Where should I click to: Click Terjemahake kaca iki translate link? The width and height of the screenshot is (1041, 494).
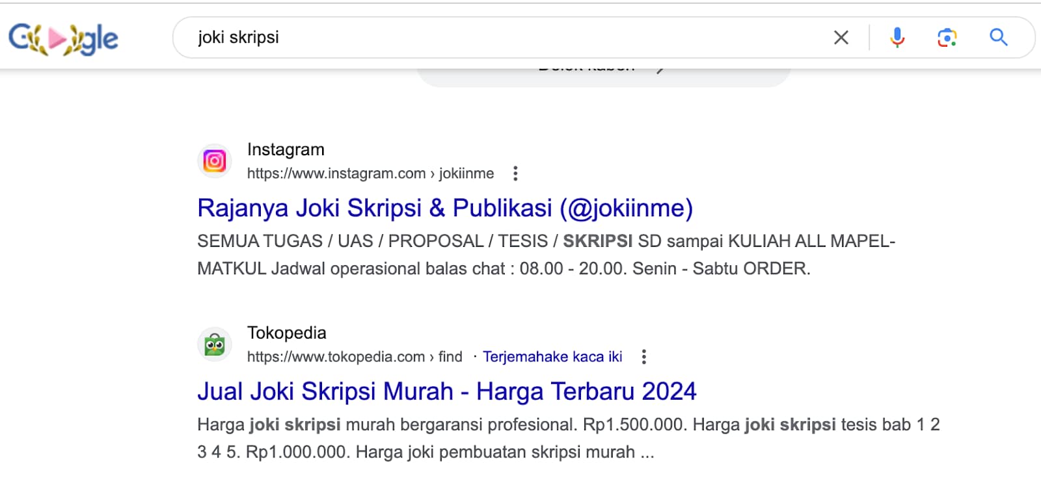[552, 357]
